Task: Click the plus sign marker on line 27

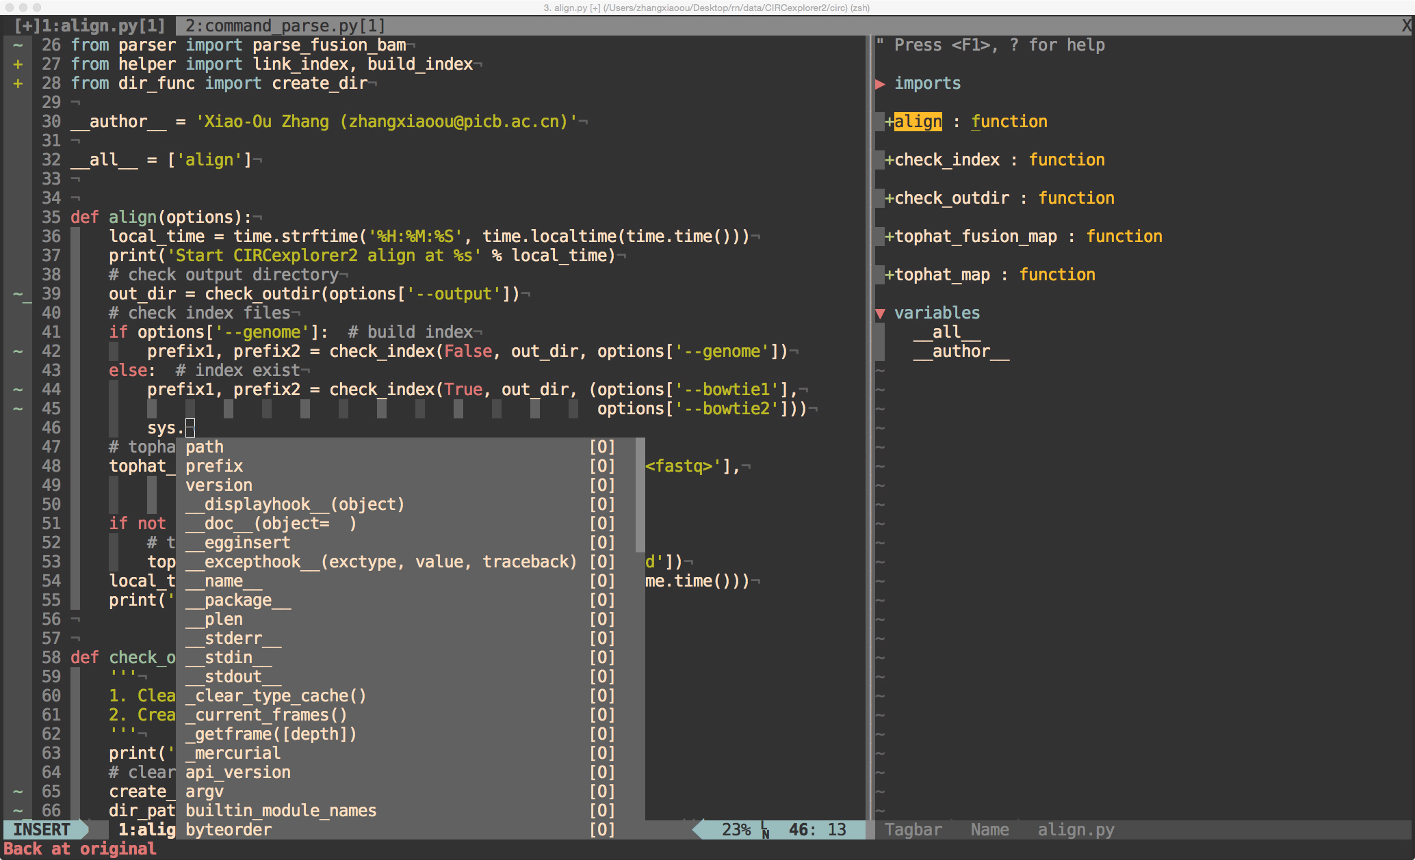Action: click(18, 64)
